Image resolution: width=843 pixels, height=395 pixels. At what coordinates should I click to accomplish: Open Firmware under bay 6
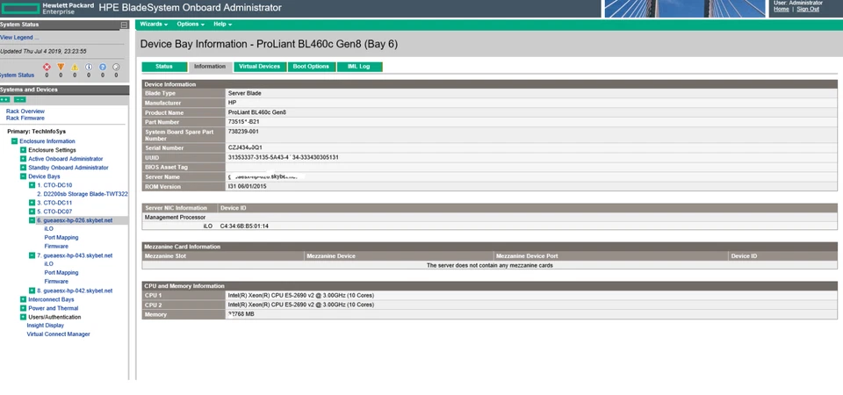pos(56,247)
